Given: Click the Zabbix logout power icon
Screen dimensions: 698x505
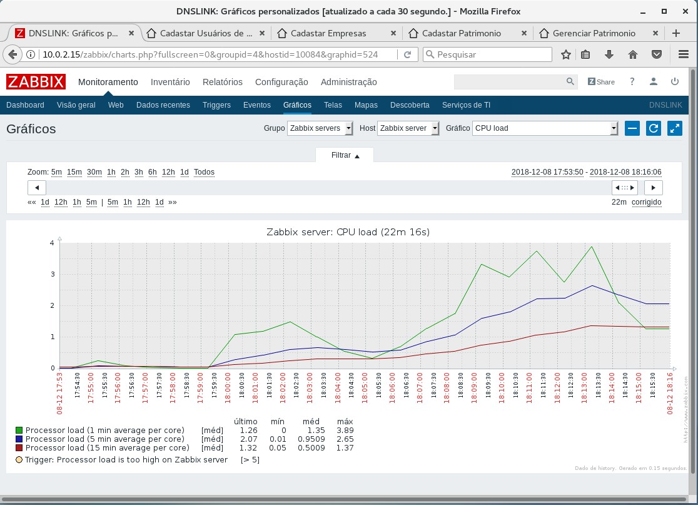Looking at the screenshot, I should click(x=675, y=81).
